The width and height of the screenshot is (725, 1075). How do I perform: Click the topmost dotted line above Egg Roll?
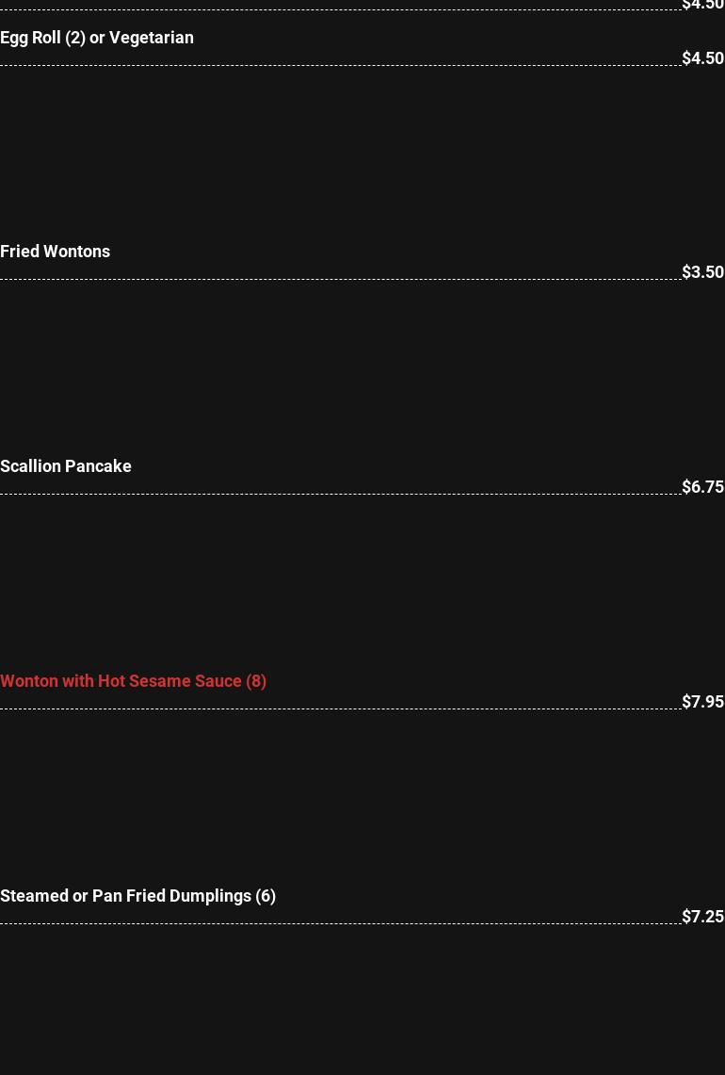(x=339, y=10)
